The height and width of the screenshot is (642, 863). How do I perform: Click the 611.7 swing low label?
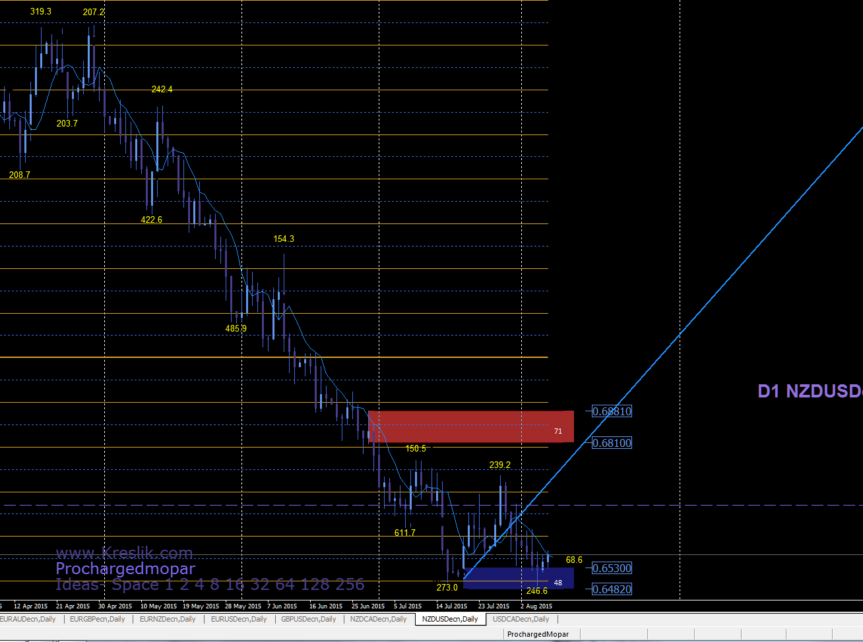pyautogui.click(x=405, y=533)
